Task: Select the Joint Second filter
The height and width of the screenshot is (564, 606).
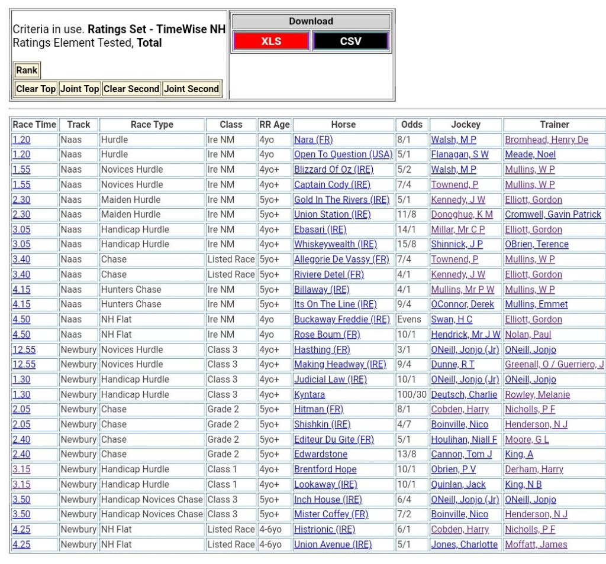Action: pyautogui.click(x=191, y=89)
